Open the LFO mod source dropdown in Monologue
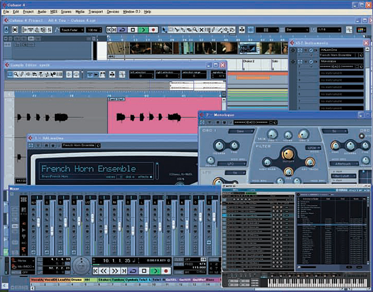The width and height of the screenshot is (373, 292). point(232,164)
